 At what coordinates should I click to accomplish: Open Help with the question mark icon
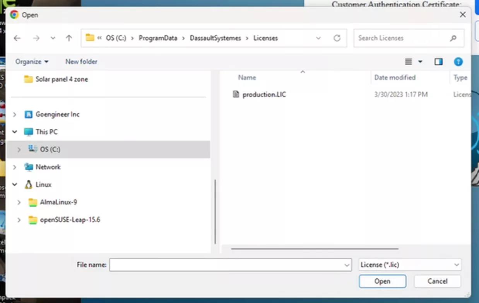pyautogui.click(x=458, y=62)
